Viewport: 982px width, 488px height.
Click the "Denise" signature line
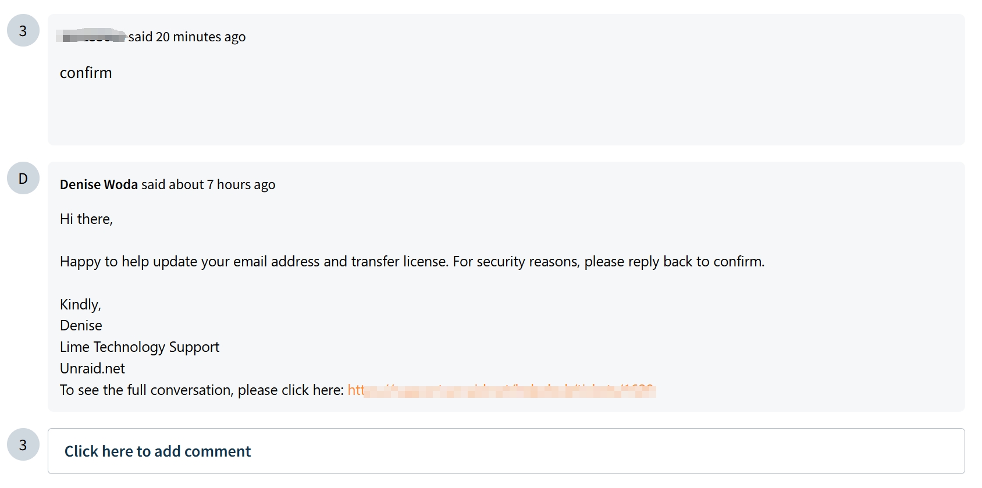point(81,325)
